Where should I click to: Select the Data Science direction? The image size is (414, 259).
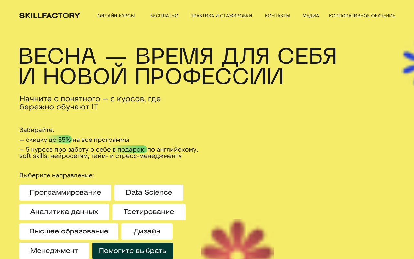[149, 192]
